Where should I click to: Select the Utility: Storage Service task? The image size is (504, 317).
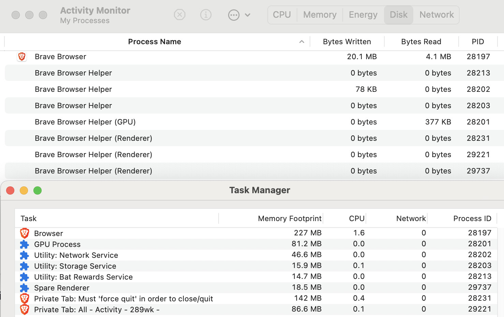(x=256, y=266)
